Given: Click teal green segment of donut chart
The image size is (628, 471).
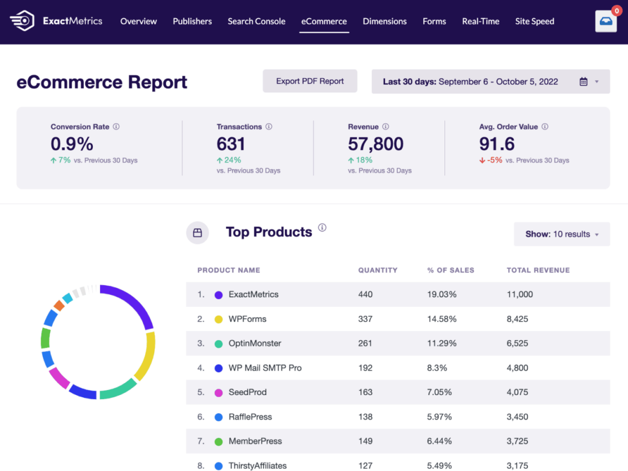Looking at the screenshot, I should click(x=119, y=390).
